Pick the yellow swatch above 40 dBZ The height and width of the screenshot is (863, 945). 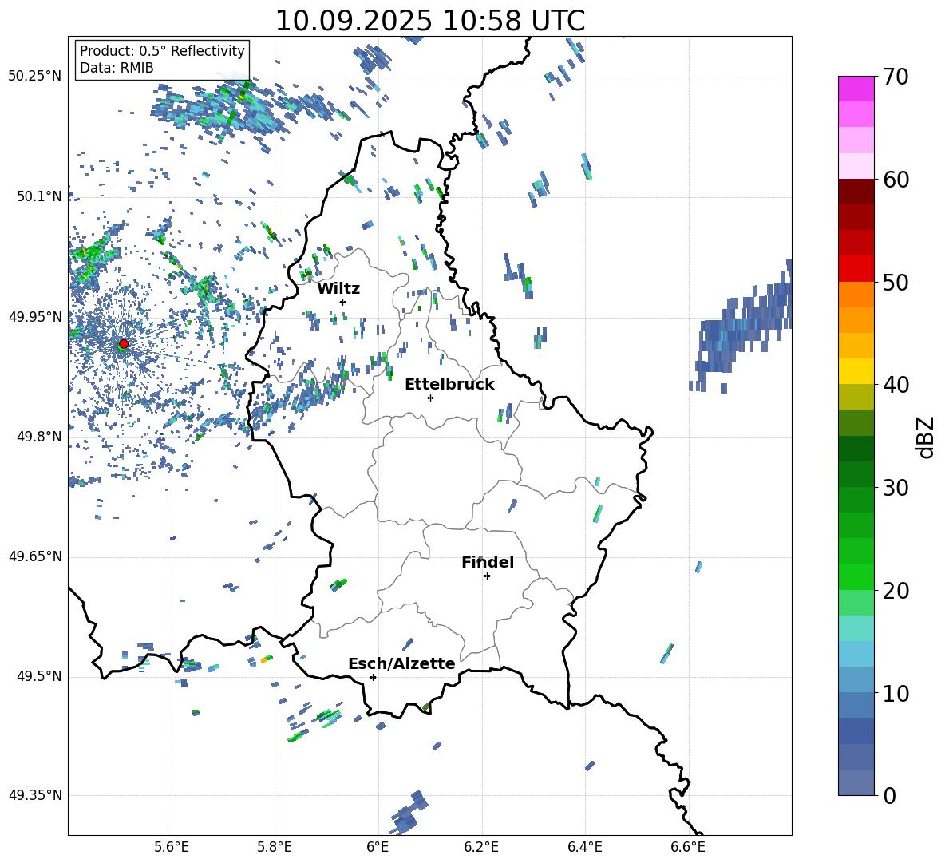tap(856, 371)
